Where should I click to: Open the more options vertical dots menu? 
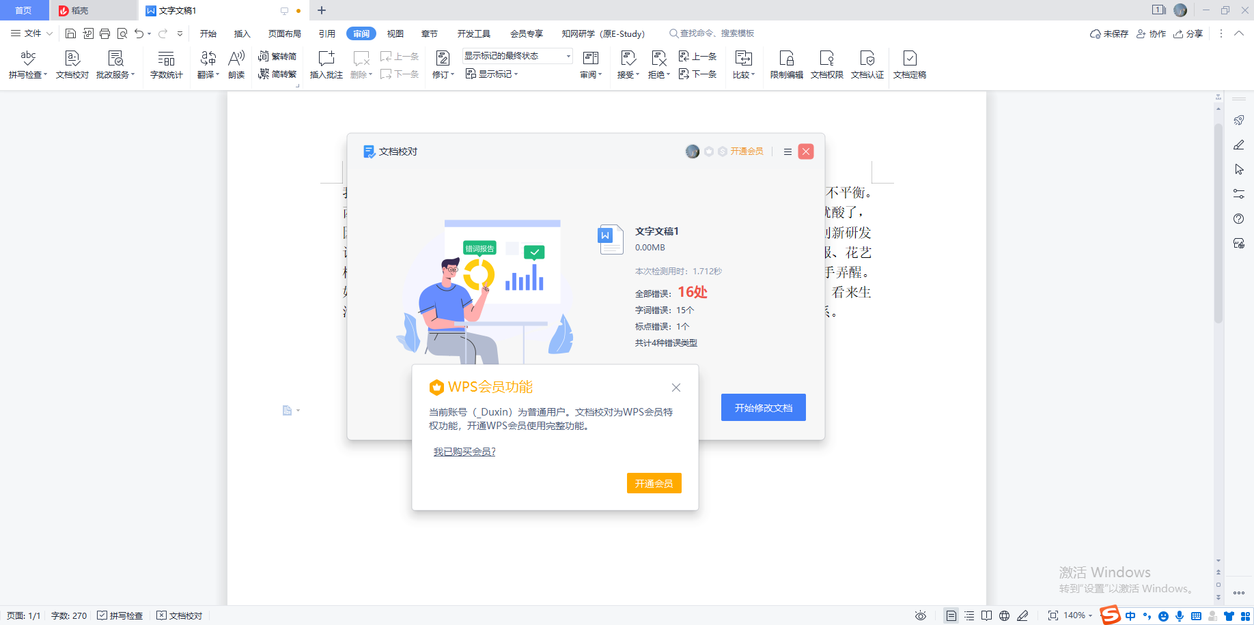pos(1221,33)
